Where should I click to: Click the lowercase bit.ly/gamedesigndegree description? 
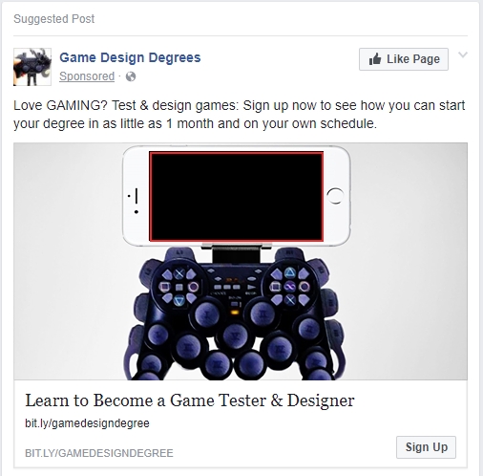pyautogui.click(x=87, y=423)
